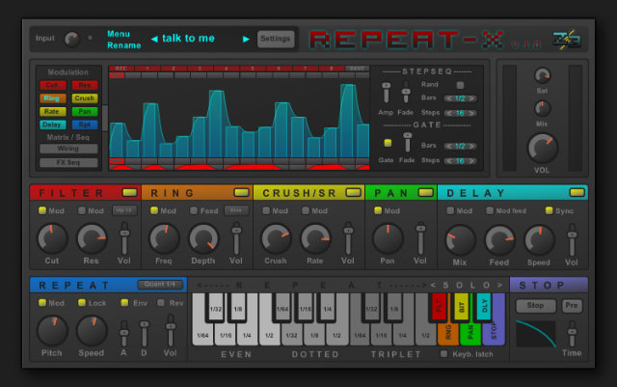Toggle the StepSeq Rand checkbox
Screen dimensions: 617x387
point(460,85)
